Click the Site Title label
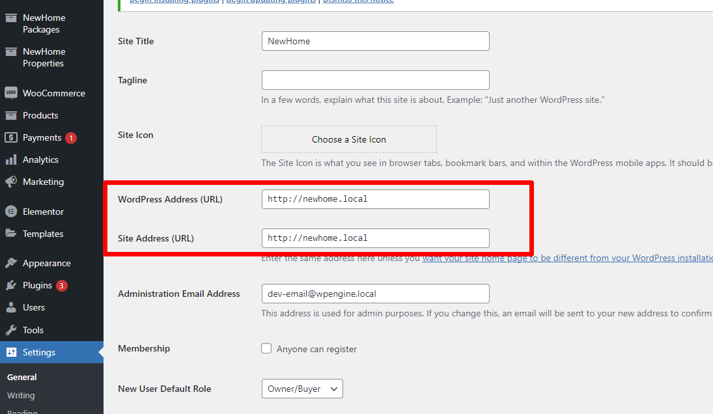 135,42
